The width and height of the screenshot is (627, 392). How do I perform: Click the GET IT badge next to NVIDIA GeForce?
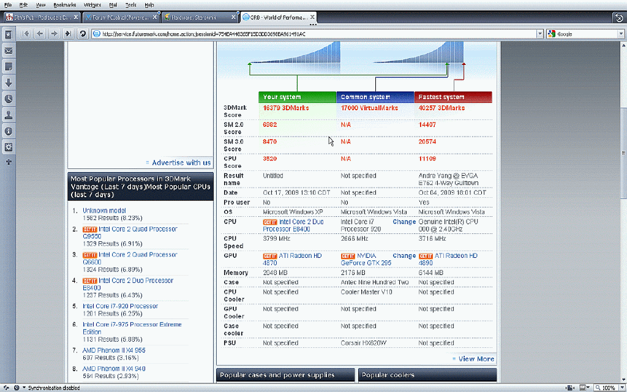pos(348,257)
